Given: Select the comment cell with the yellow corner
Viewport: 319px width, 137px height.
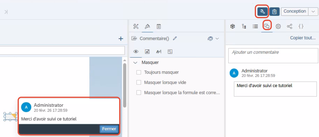Looking at the screenshot, I should point(10,116).
